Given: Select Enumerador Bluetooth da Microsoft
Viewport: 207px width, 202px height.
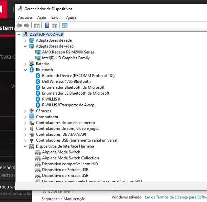Looking at the screenshot, I should tap(73, 87).
